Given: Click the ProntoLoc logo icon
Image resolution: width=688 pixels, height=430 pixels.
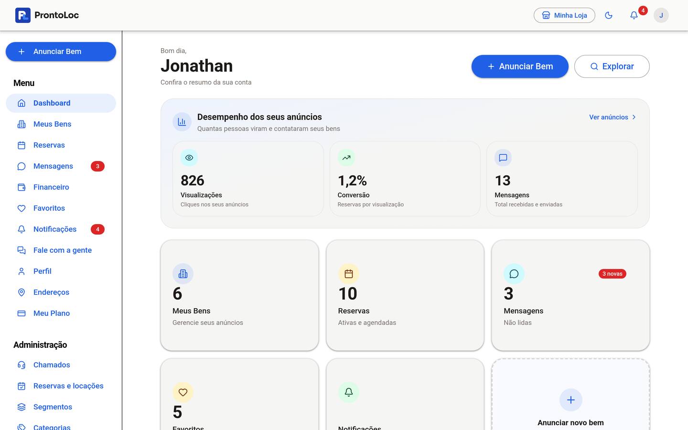Looking at the screenshot, I should click(x=22, y=15).
